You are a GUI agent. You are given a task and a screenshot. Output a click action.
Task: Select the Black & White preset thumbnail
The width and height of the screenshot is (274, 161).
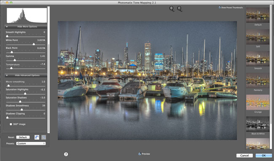[x=258, y=124]
